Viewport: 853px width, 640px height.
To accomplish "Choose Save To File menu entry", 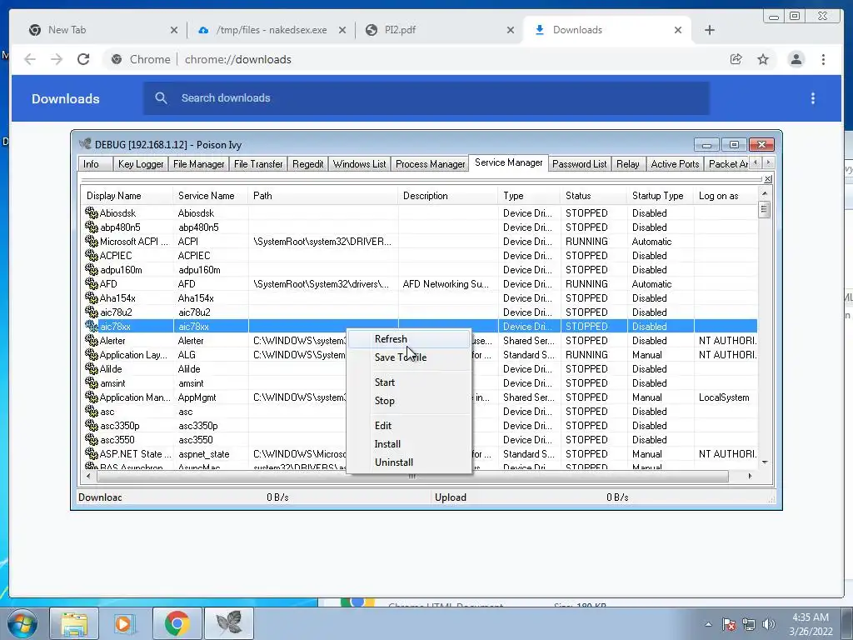I will [x=409, y=357].
